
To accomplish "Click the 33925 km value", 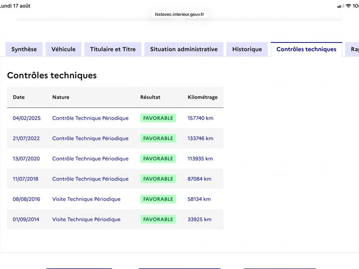I will click(199, 219).
